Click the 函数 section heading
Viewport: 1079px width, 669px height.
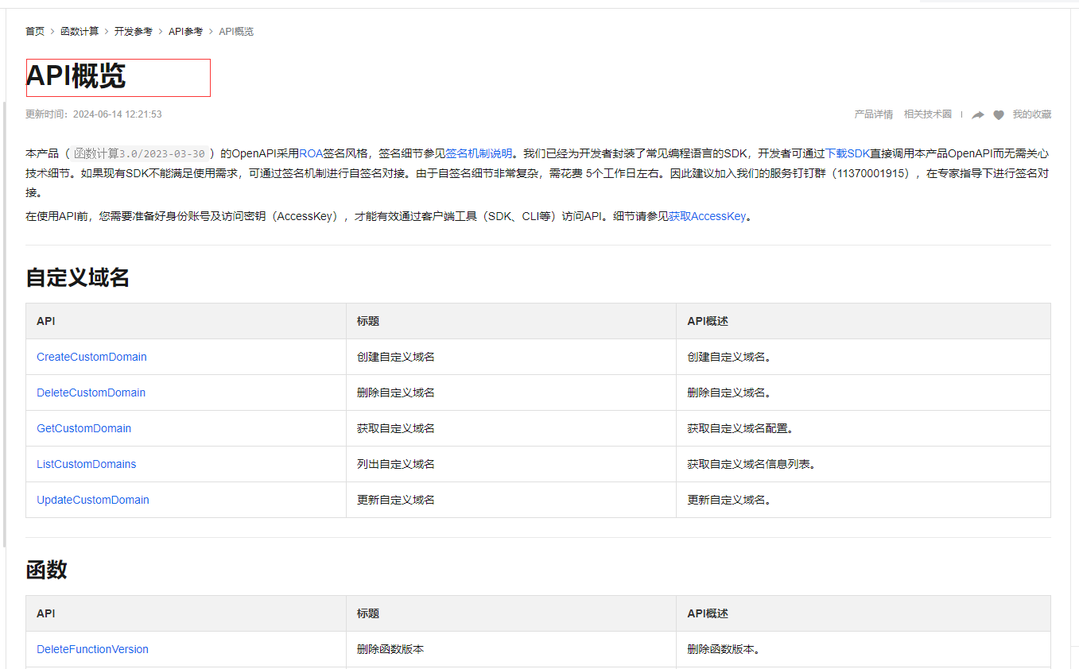pos(46,570)
